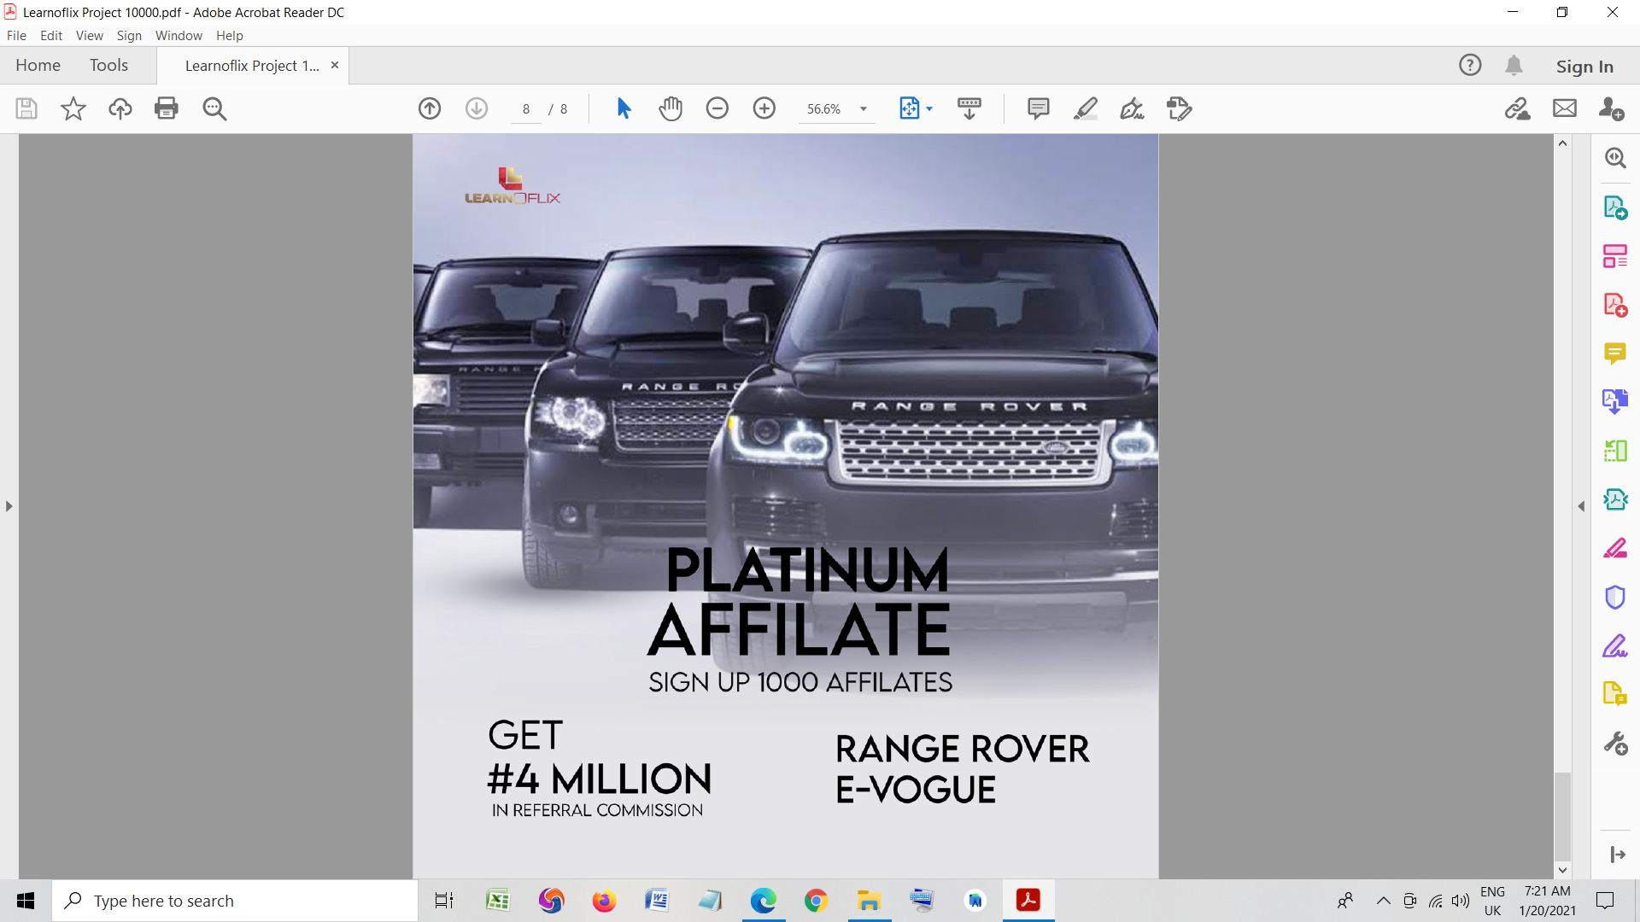Click the vertical scrollbar thumb
This screenshot has height=922, width=1640.
(1562, 815)
